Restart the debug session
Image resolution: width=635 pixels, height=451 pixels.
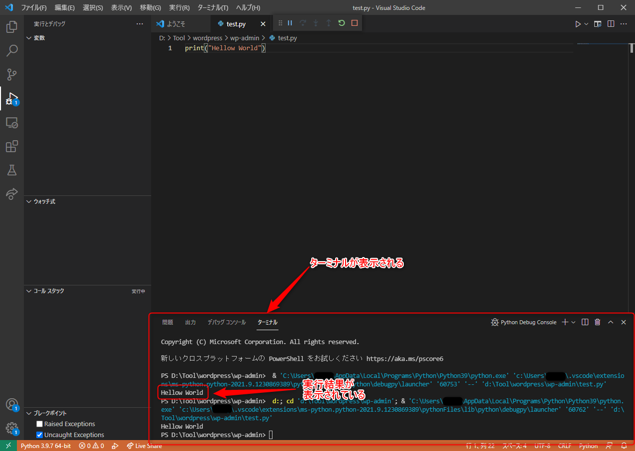342,23
